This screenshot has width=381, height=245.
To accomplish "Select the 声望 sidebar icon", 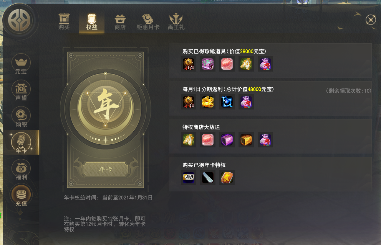I will click(x=21, y=91).
